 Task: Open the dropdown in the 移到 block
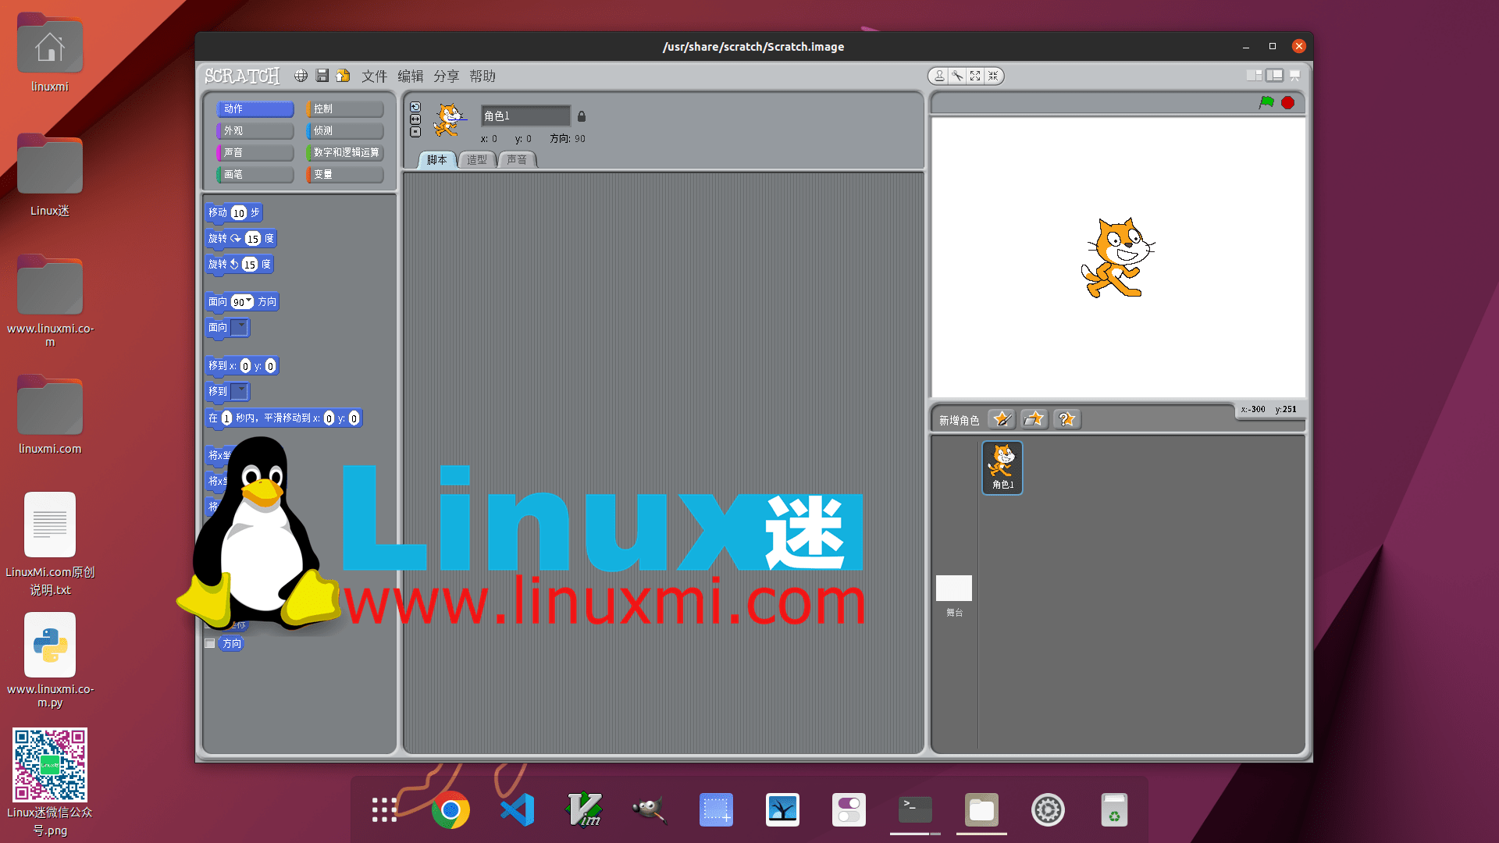click(x=240, y=391)
